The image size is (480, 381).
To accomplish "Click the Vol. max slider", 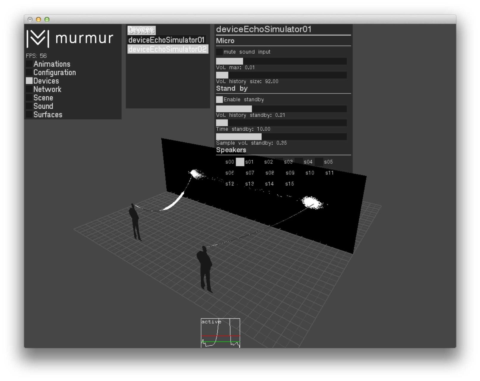I will pyautogui.click(x=281, y=61).
